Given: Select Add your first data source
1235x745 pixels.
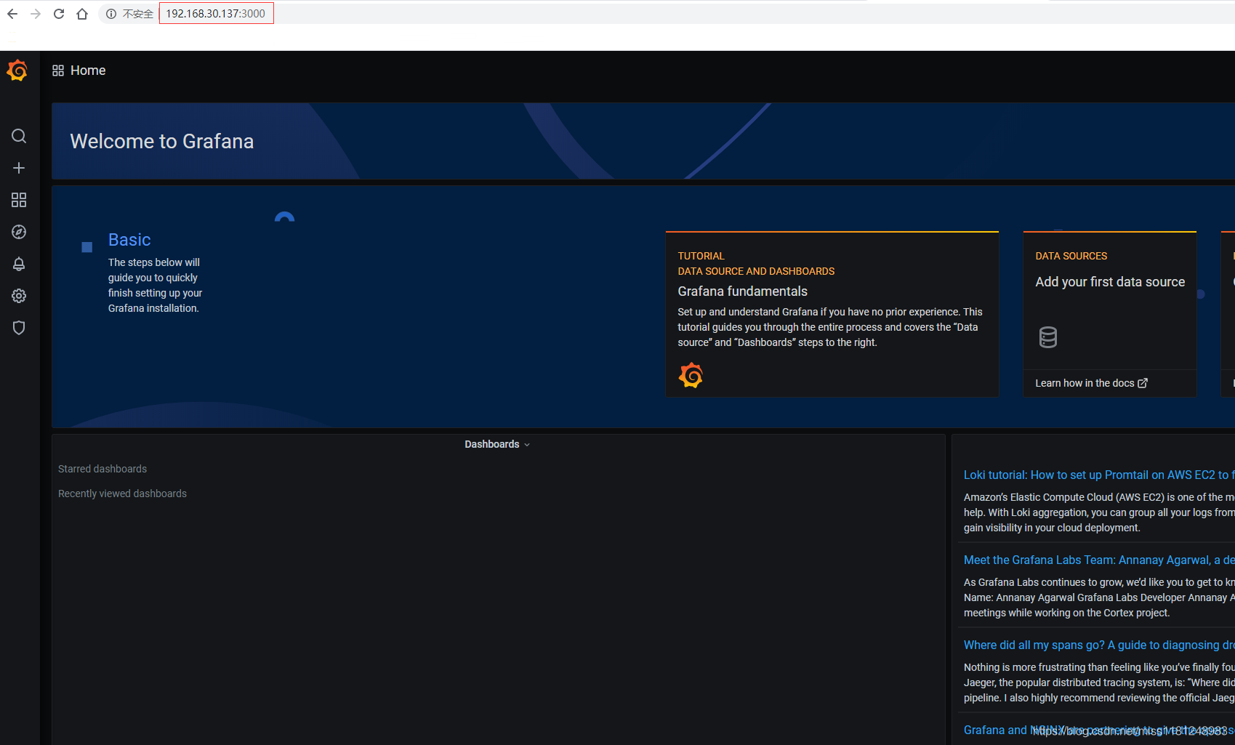Looking at the screenshot, I should [x=1110, y=282].
